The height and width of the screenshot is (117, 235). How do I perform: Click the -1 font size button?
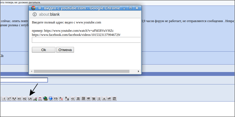(x=4, y=99)
